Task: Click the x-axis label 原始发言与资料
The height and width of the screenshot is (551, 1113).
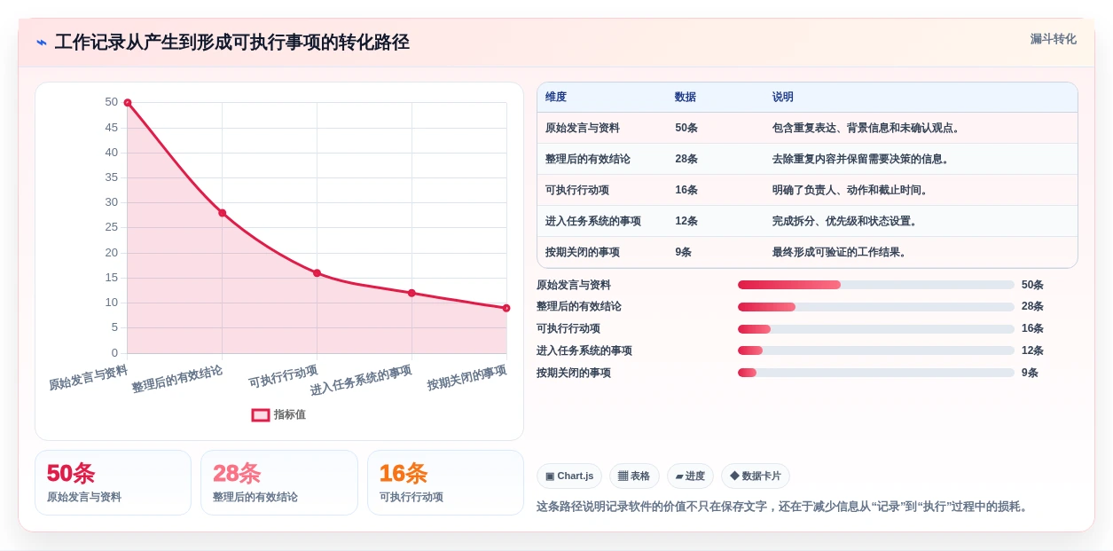Action: point(89,377)
